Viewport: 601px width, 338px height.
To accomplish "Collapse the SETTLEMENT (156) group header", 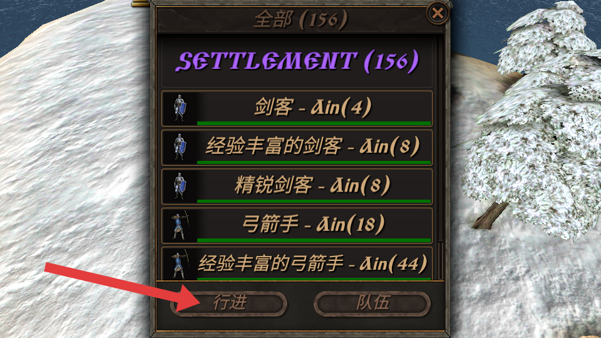I will pyautogui.click(x=297, y=63).
